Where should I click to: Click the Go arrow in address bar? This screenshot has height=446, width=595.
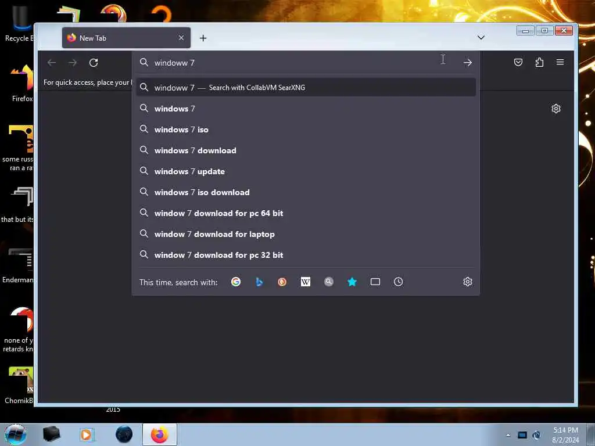[x=468, y=63]
